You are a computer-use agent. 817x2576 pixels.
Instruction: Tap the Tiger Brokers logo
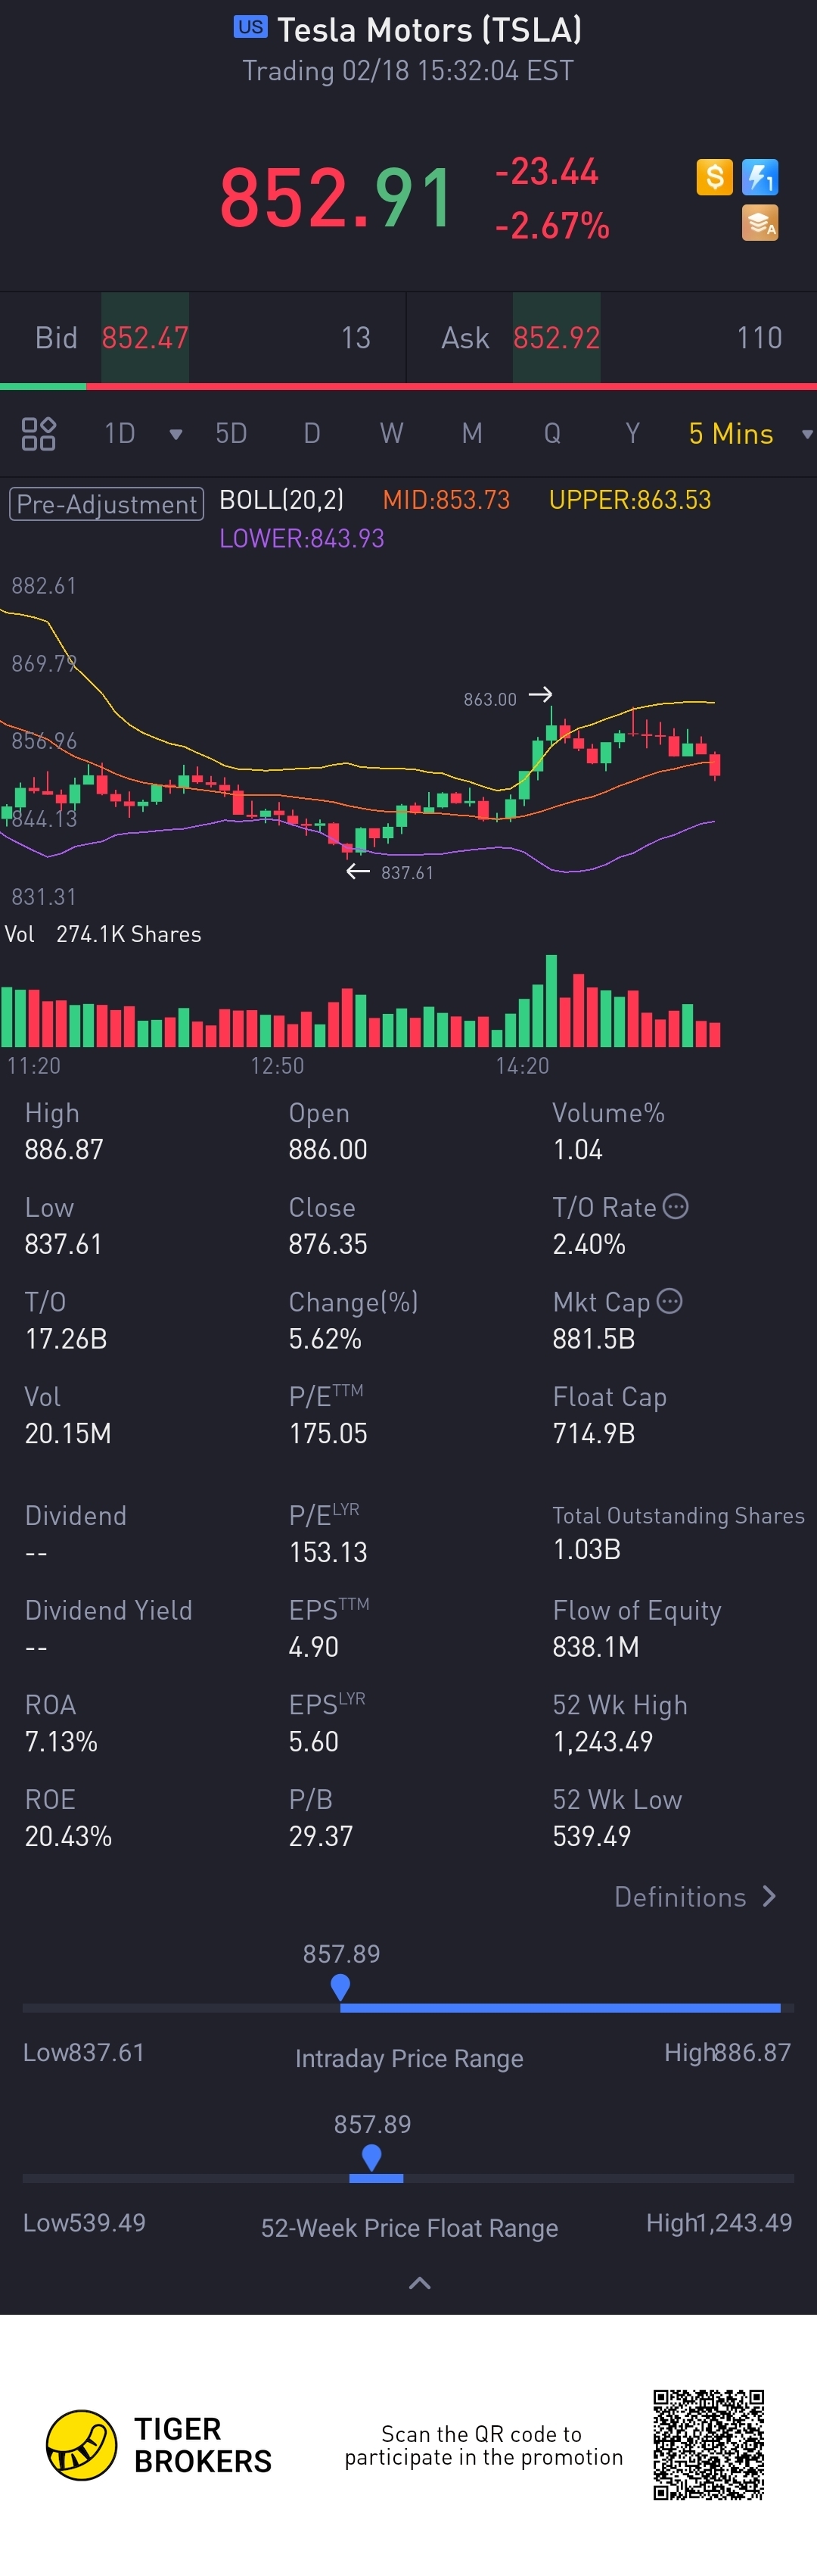[x=82, y=2445]
